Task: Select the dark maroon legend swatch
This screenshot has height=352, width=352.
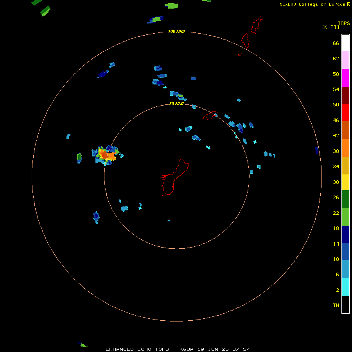Action: (x=345, y=95)
